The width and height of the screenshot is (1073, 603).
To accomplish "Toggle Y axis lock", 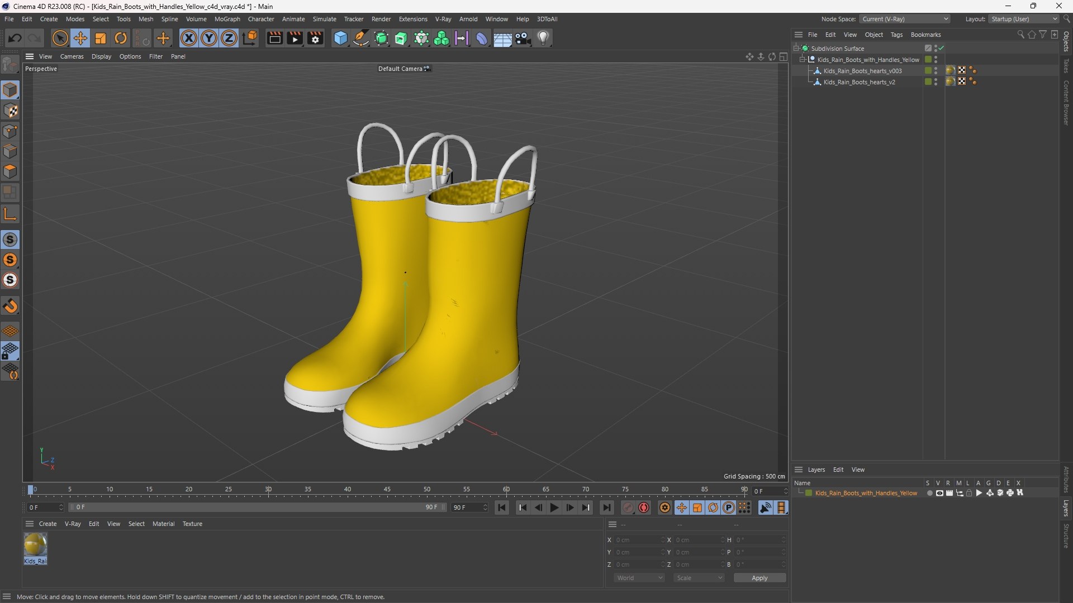I will click(x=209, y=38).
